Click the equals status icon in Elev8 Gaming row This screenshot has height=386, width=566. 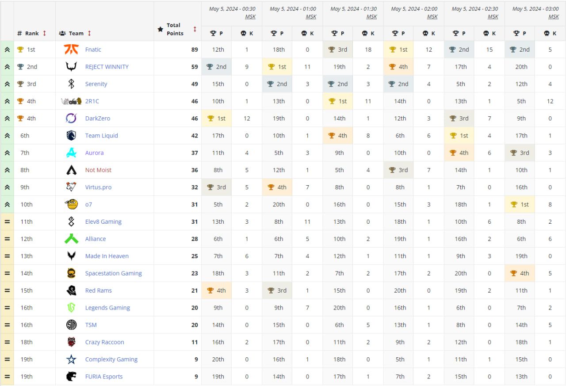[x=7, y=222]
